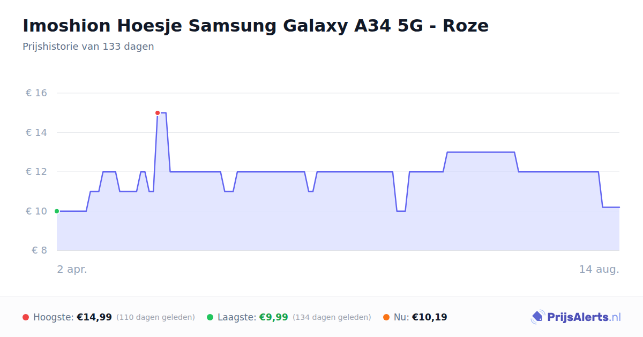The height and width of the screenshot is (337, 643).
Task: Click the green lowest-price marker on chart
Action: tap(57, 211)
